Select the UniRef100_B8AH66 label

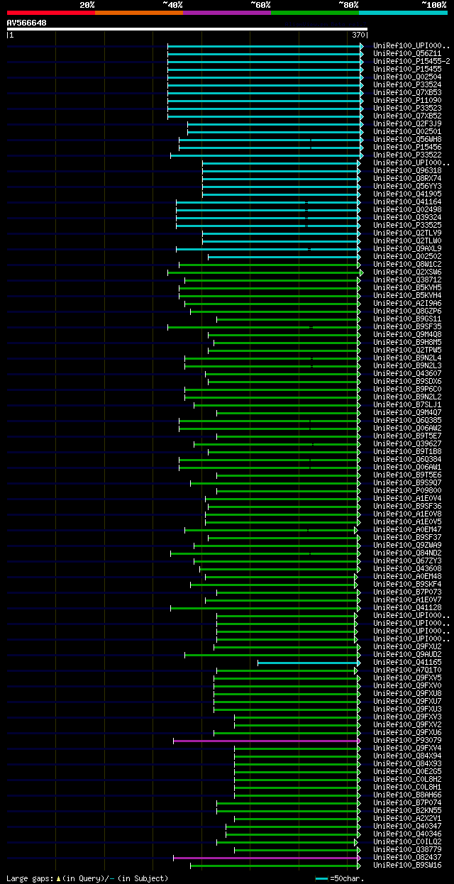[x=407, y=795]
